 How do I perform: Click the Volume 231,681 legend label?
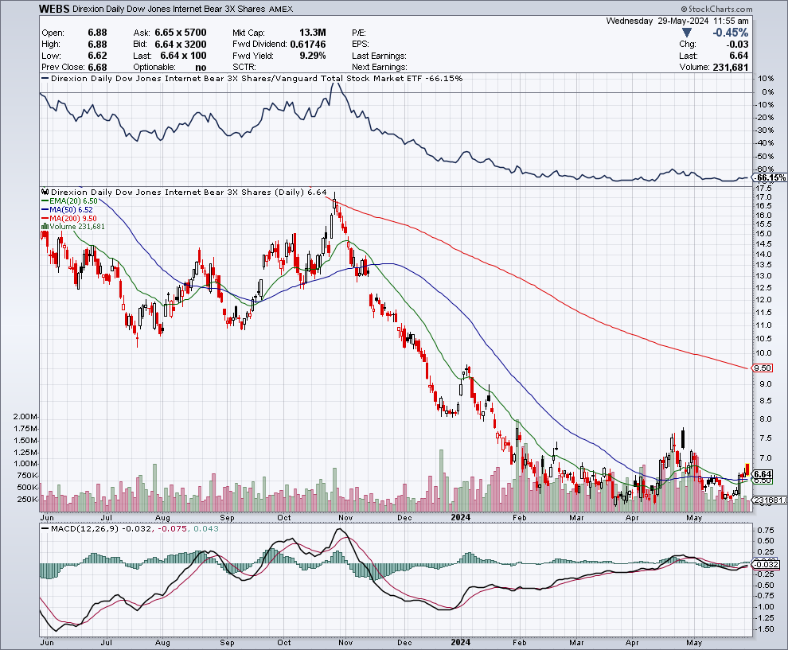[x=77, y=227]
